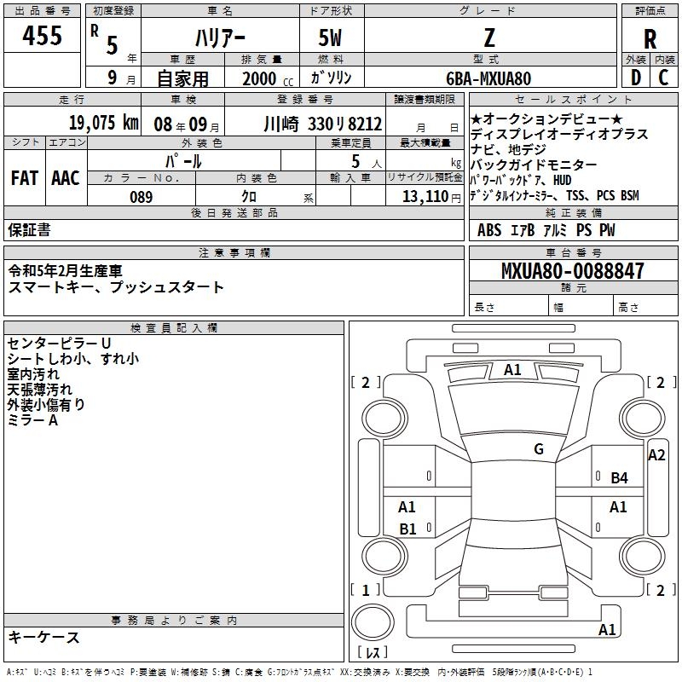The width and height of the screenshot is (682, 682).
Task: Select the B4 damage mark
Action: 619,478
